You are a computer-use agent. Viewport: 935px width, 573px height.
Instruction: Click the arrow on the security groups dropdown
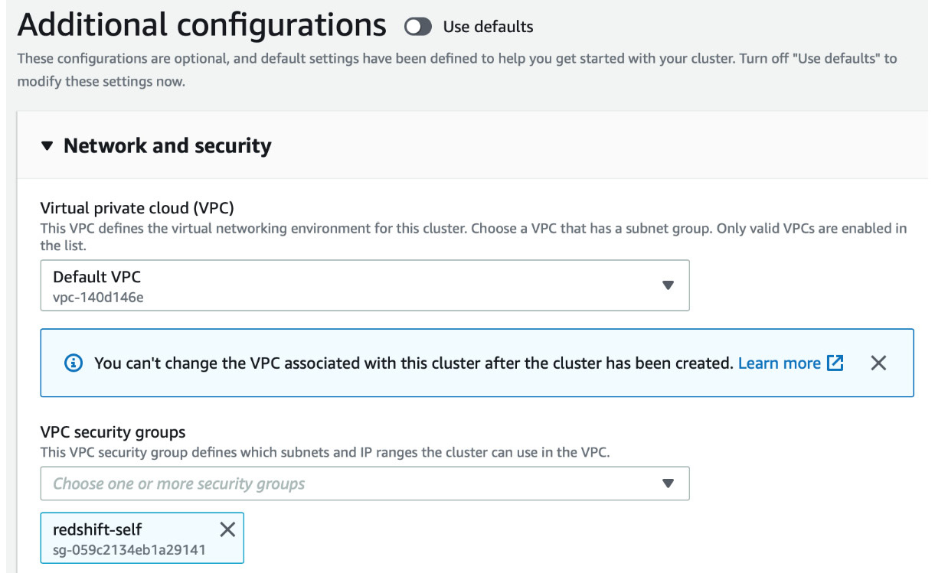668,483
